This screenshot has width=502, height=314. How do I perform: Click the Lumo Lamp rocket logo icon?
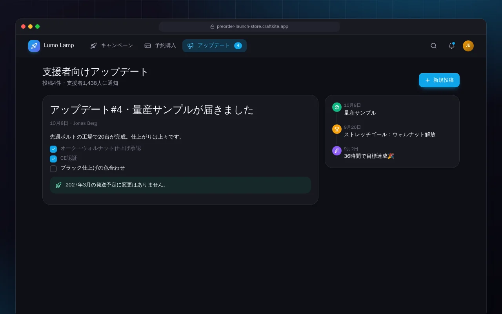tap(34, 46)
